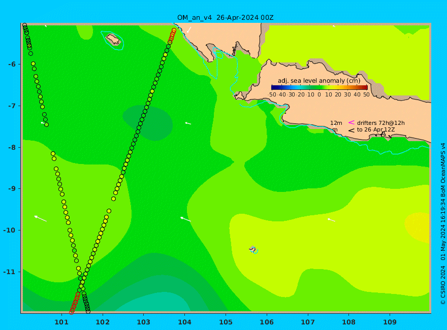Click the -6 latitude axis label
Viewport: 447px width, 330px height.
click(12, 64)
